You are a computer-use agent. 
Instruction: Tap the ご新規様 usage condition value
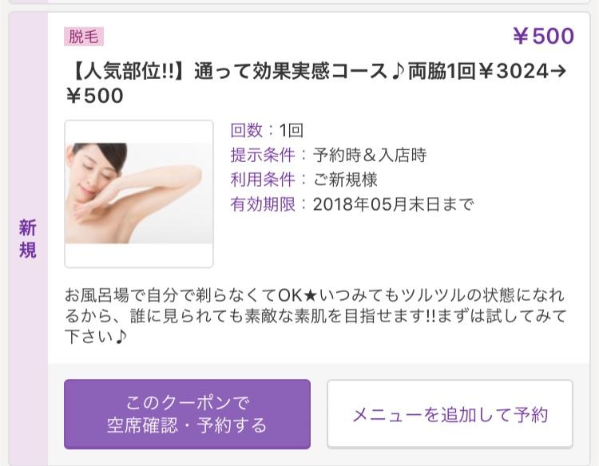pos(345,180)
